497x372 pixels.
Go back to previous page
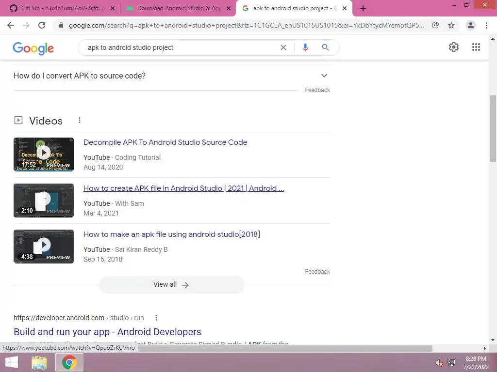tap(11, 25)
